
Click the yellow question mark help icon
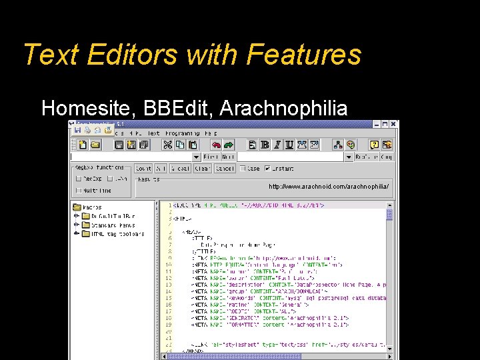click(374, 145)
